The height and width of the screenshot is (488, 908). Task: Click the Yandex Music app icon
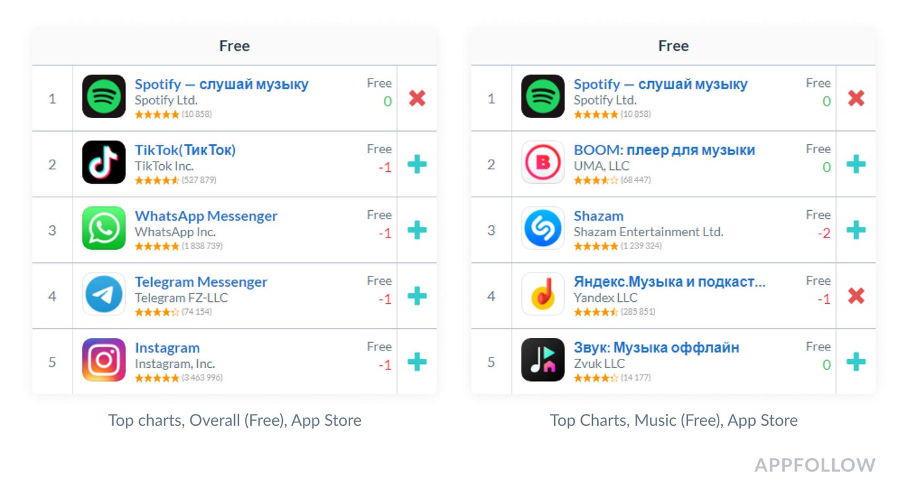[x=543, y=294]
